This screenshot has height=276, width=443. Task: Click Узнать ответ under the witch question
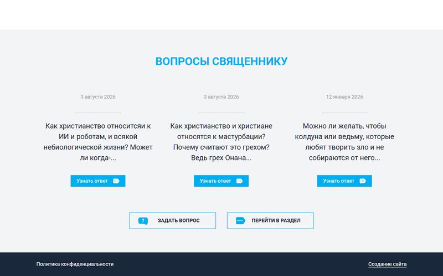344,181
